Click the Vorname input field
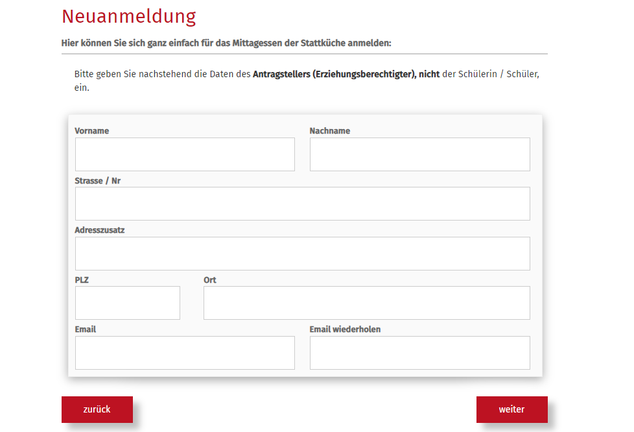The height and width of the screenshot is (432, 634). click(185, 154)
